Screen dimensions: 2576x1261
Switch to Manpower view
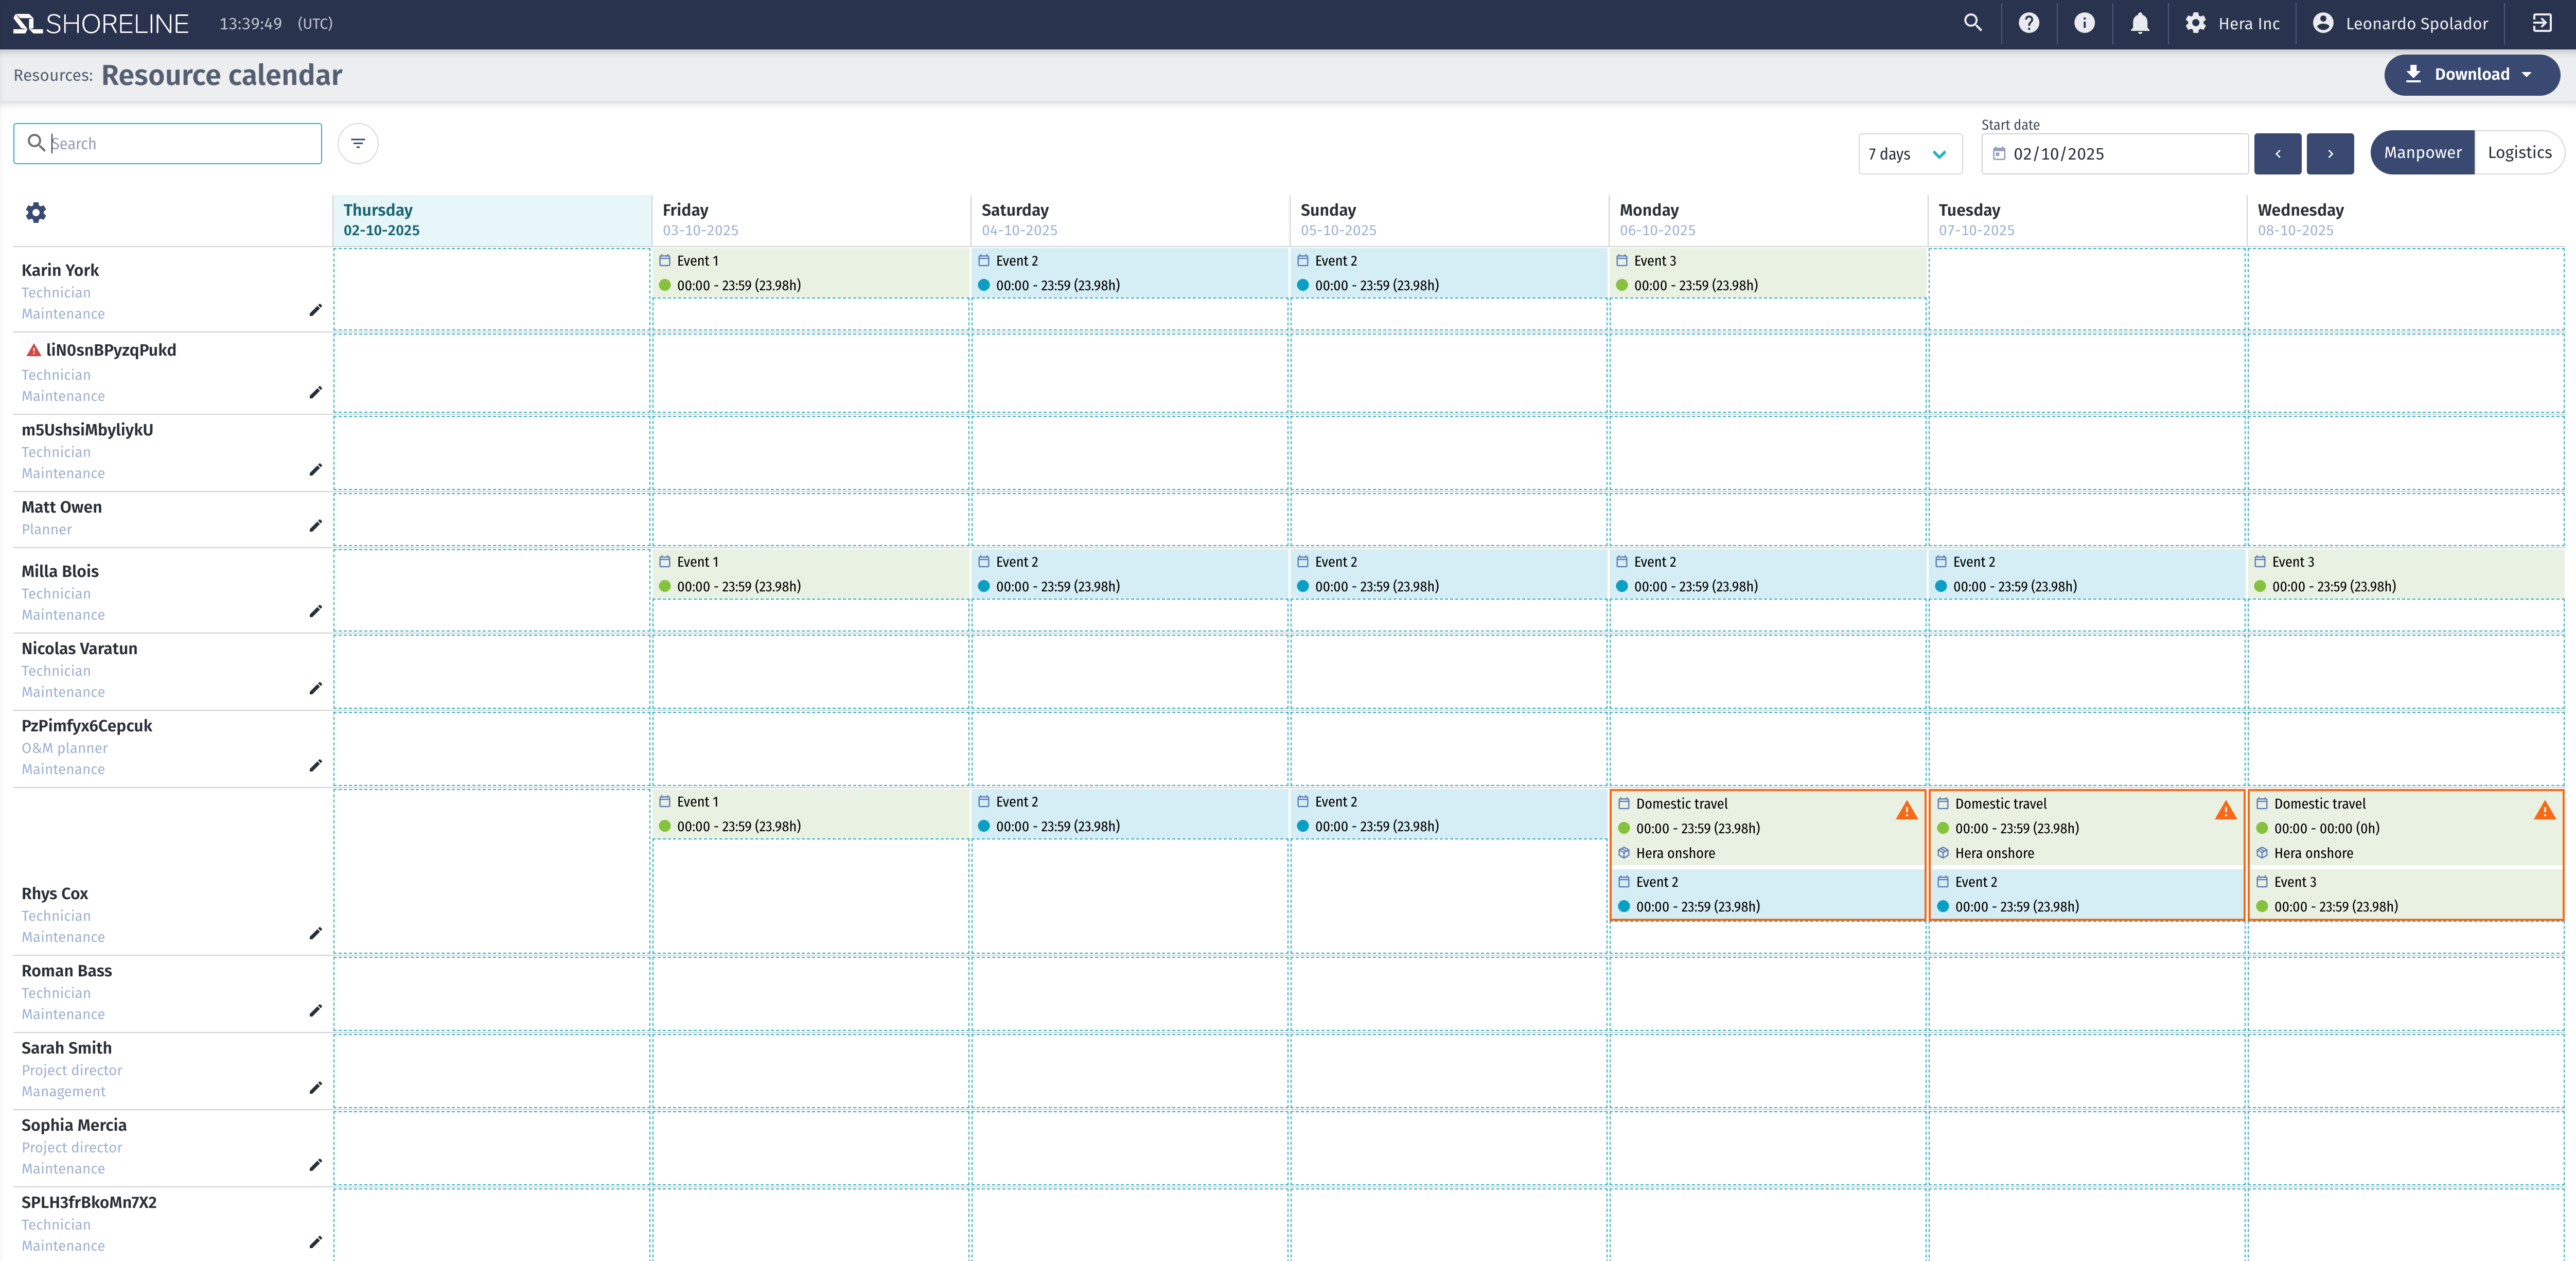click(x=2422, y=152)
